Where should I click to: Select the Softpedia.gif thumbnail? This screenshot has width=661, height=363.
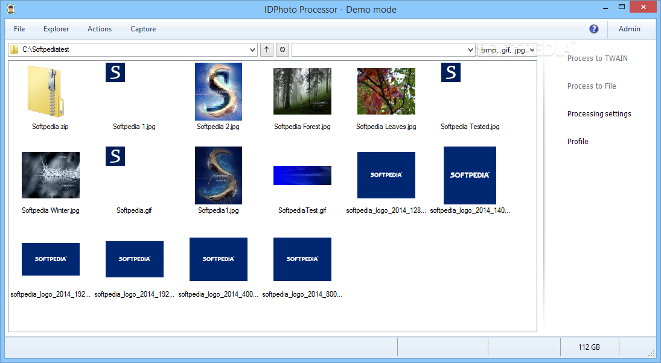(x=115, y=156)
